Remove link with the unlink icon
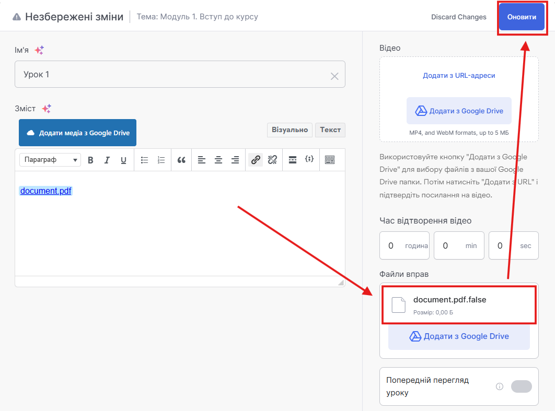 272,160
